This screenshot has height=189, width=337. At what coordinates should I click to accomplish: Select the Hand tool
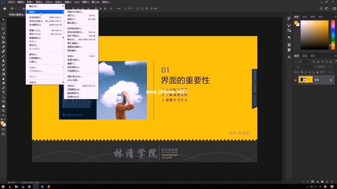point(3,106)
